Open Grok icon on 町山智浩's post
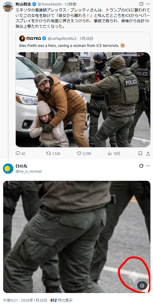 [x=141, y=4]
